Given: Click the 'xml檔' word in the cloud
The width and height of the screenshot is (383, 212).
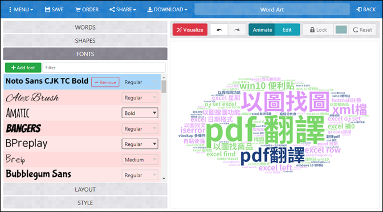Looking at the screenshot, I should (x=350, y=110).
